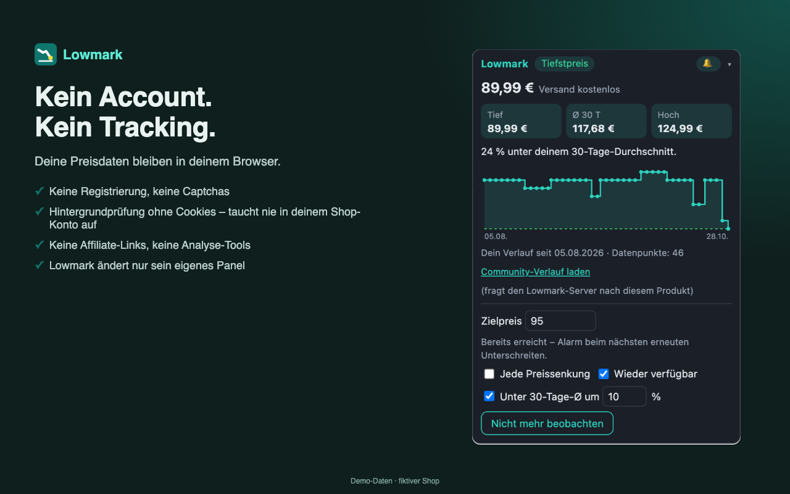Click the Zielpreis input field
The width and height of the screenshot is (790, 494).
point(560,321)
